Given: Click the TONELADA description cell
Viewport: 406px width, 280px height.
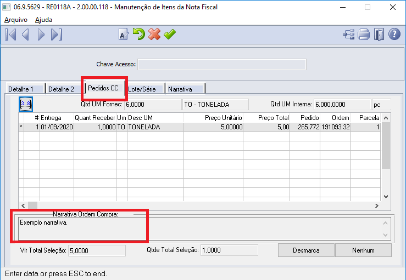Looking at the screenshot, I should point(155,127).
